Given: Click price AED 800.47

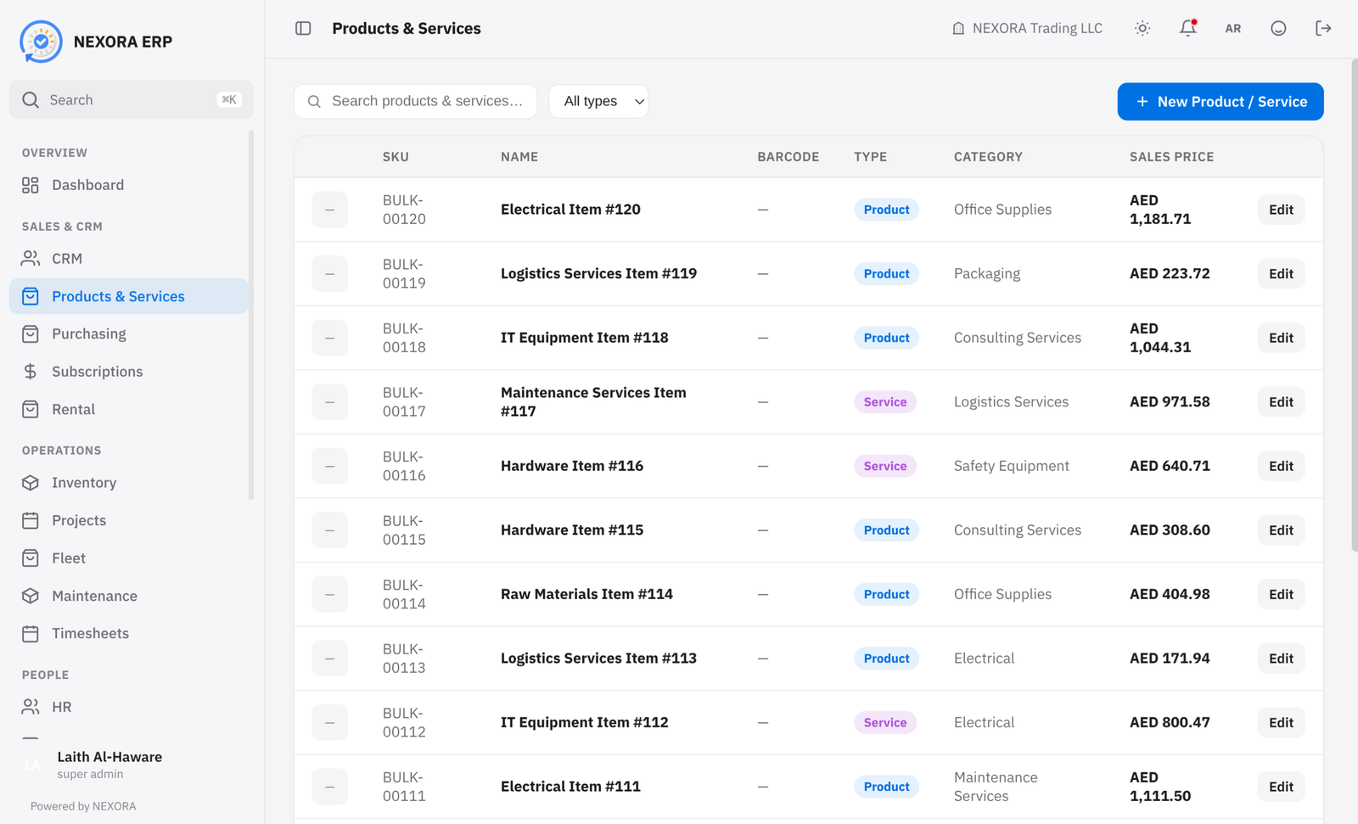Looking at the screenshot, I should tap(1170, 722).
